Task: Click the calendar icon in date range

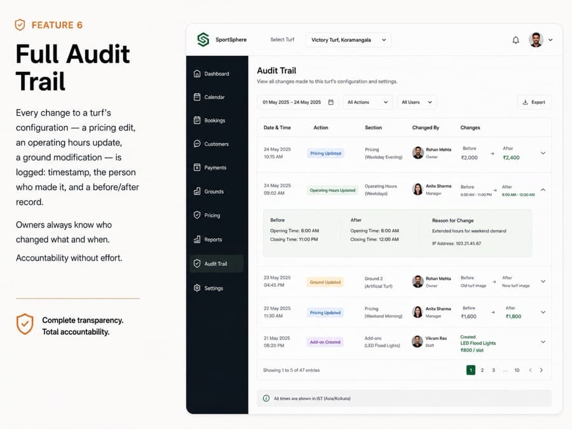Action: 331,102
